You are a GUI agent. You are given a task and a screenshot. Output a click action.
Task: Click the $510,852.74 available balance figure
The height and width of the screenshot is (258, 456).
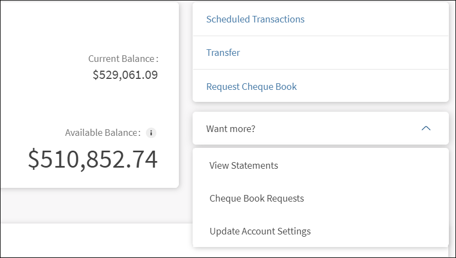(x=93, y=159)
